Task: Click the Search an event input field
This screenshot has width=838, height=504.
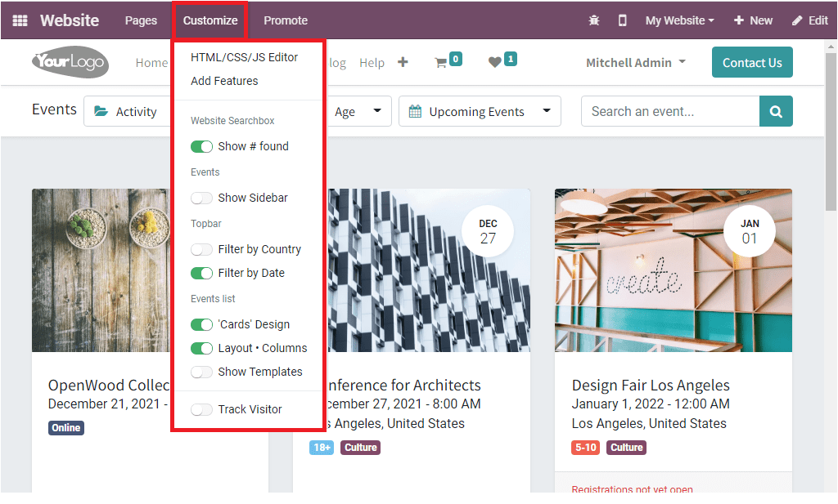Action: pos(669,111)
